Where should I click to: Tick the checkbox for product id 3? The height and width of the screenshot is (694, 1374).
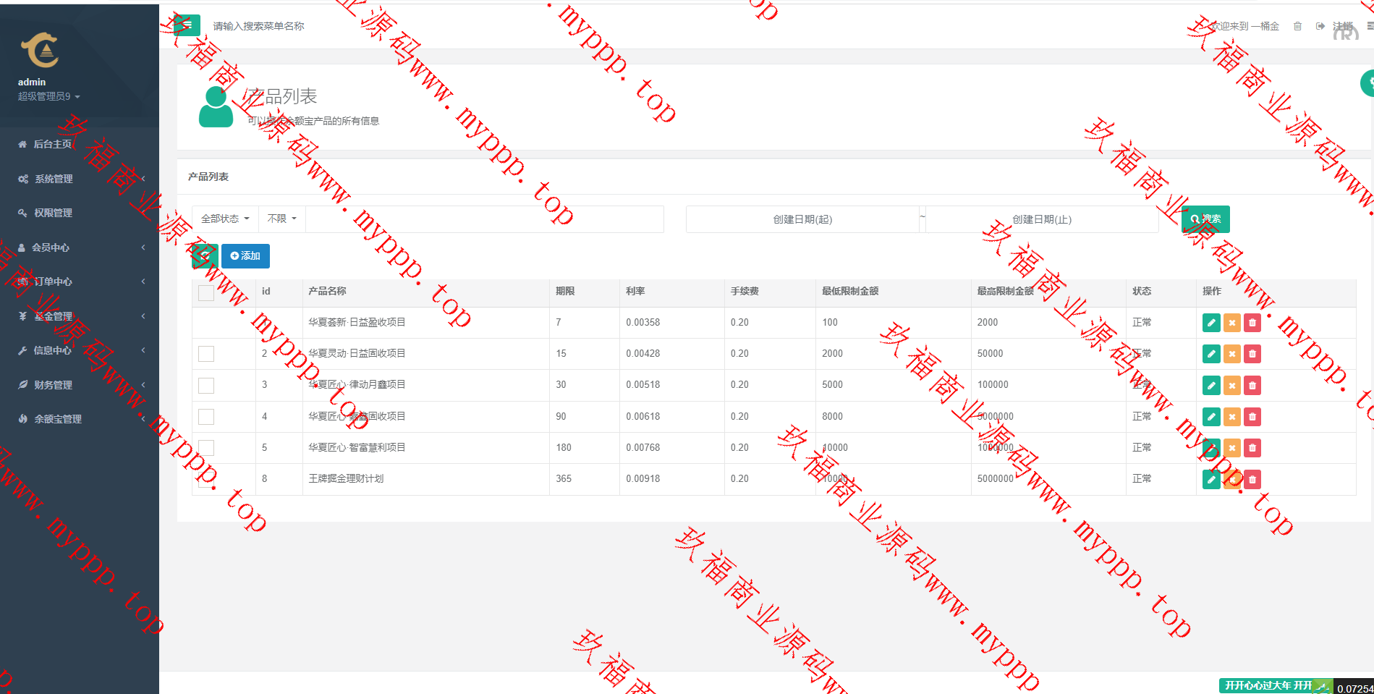tap(206, 385)
